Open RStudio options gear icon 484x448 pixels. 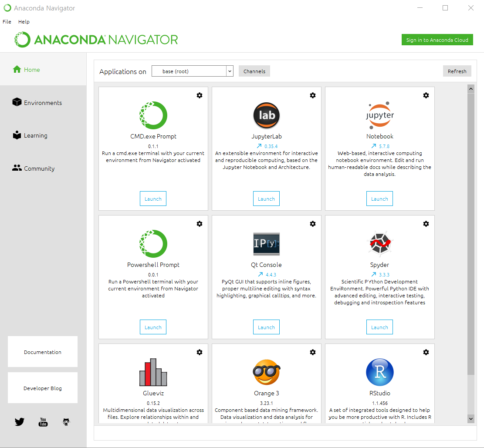426,352
